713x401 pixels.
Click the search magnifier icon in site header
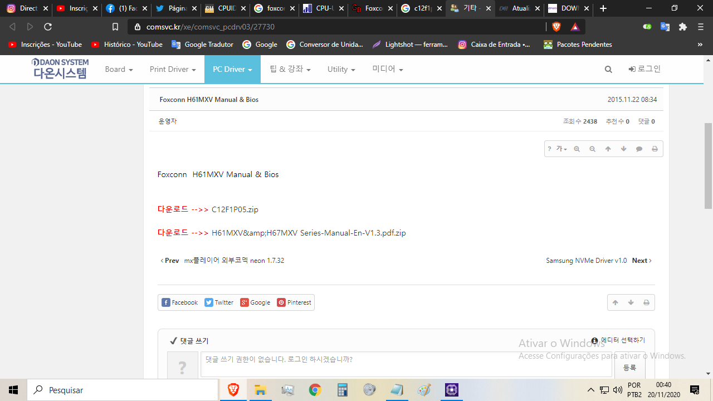point(608,69)
